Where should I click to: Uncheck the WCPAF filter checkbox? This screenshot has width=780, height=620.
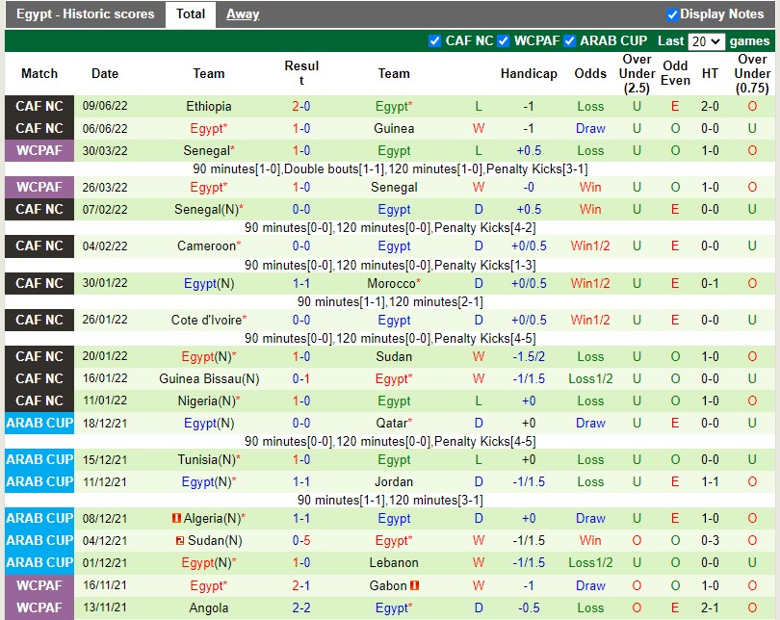pos(504,40)
